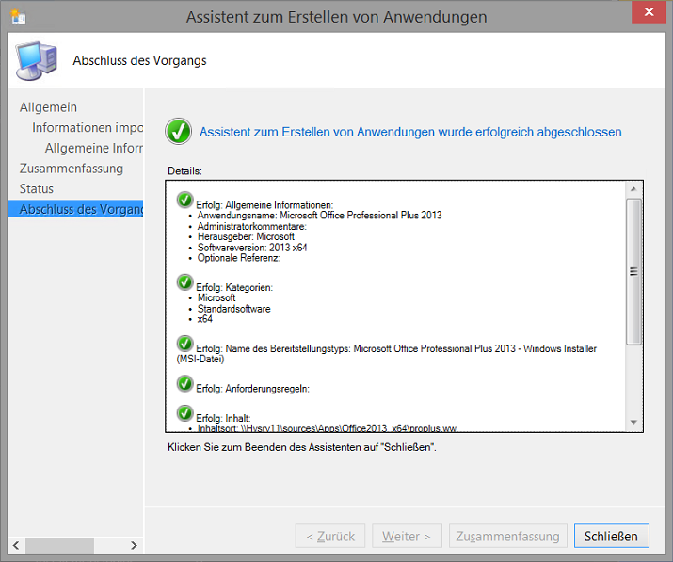Click the checkmark next to Allgemeine Informationen

pyautogui.click(x=185, y=201)
